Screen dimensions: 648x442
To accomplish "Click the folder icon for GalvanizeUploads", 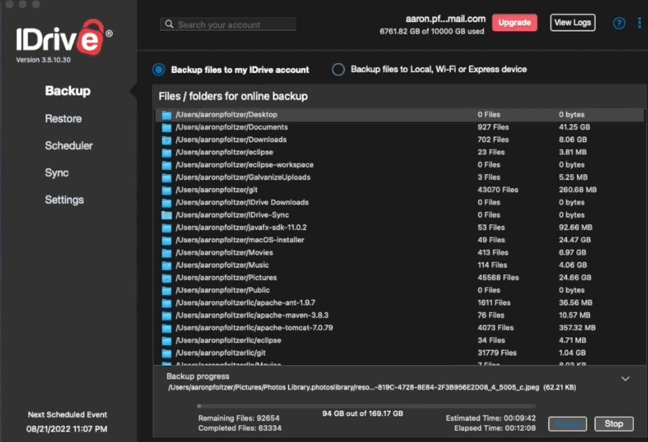I will (167, 178).
